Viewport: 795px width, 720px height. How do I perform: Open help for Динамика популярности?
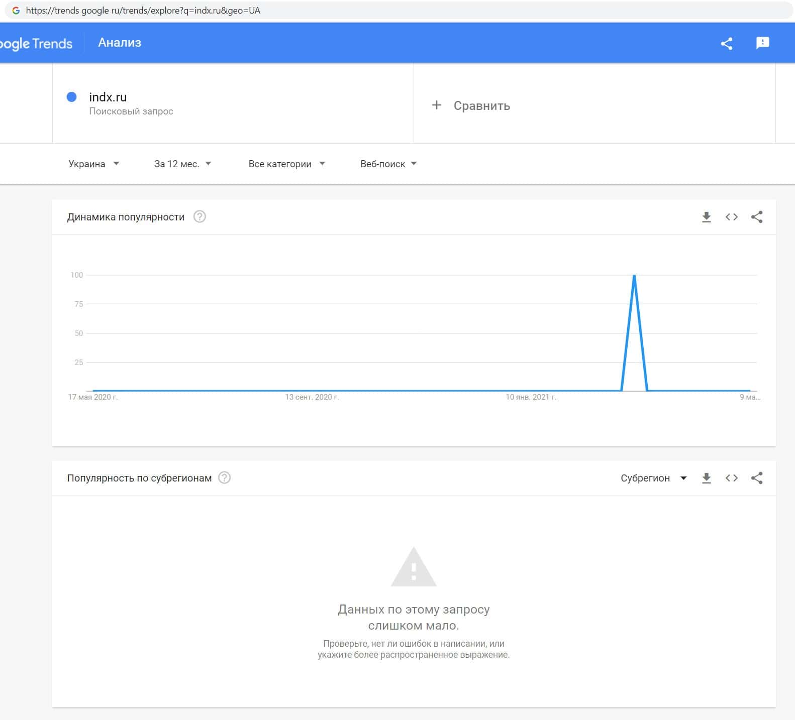200,217
